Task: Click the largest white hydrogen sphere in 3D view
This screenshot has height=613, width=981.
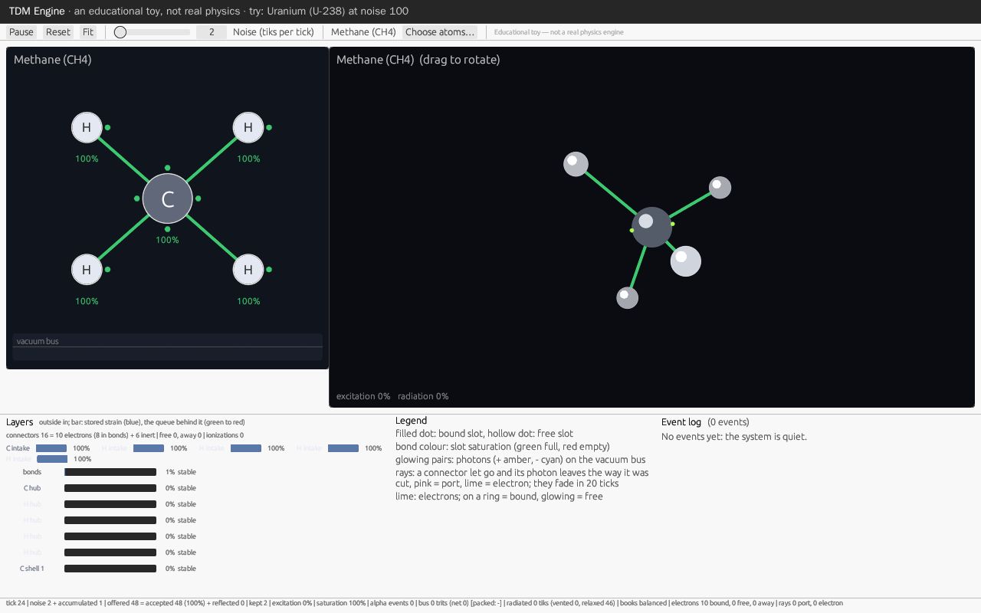Action: click(686, 261)
